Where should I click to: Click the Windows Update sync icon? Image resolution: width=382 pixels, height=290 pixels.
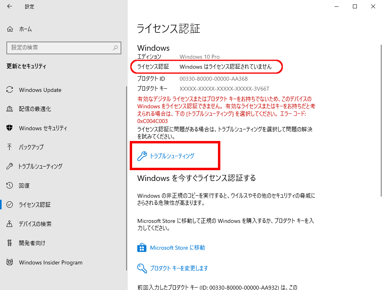10,90
